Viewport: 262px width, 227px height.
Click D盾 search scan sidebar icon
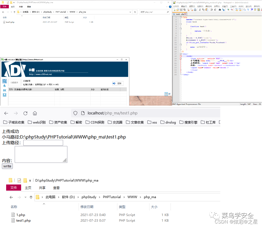5,81
